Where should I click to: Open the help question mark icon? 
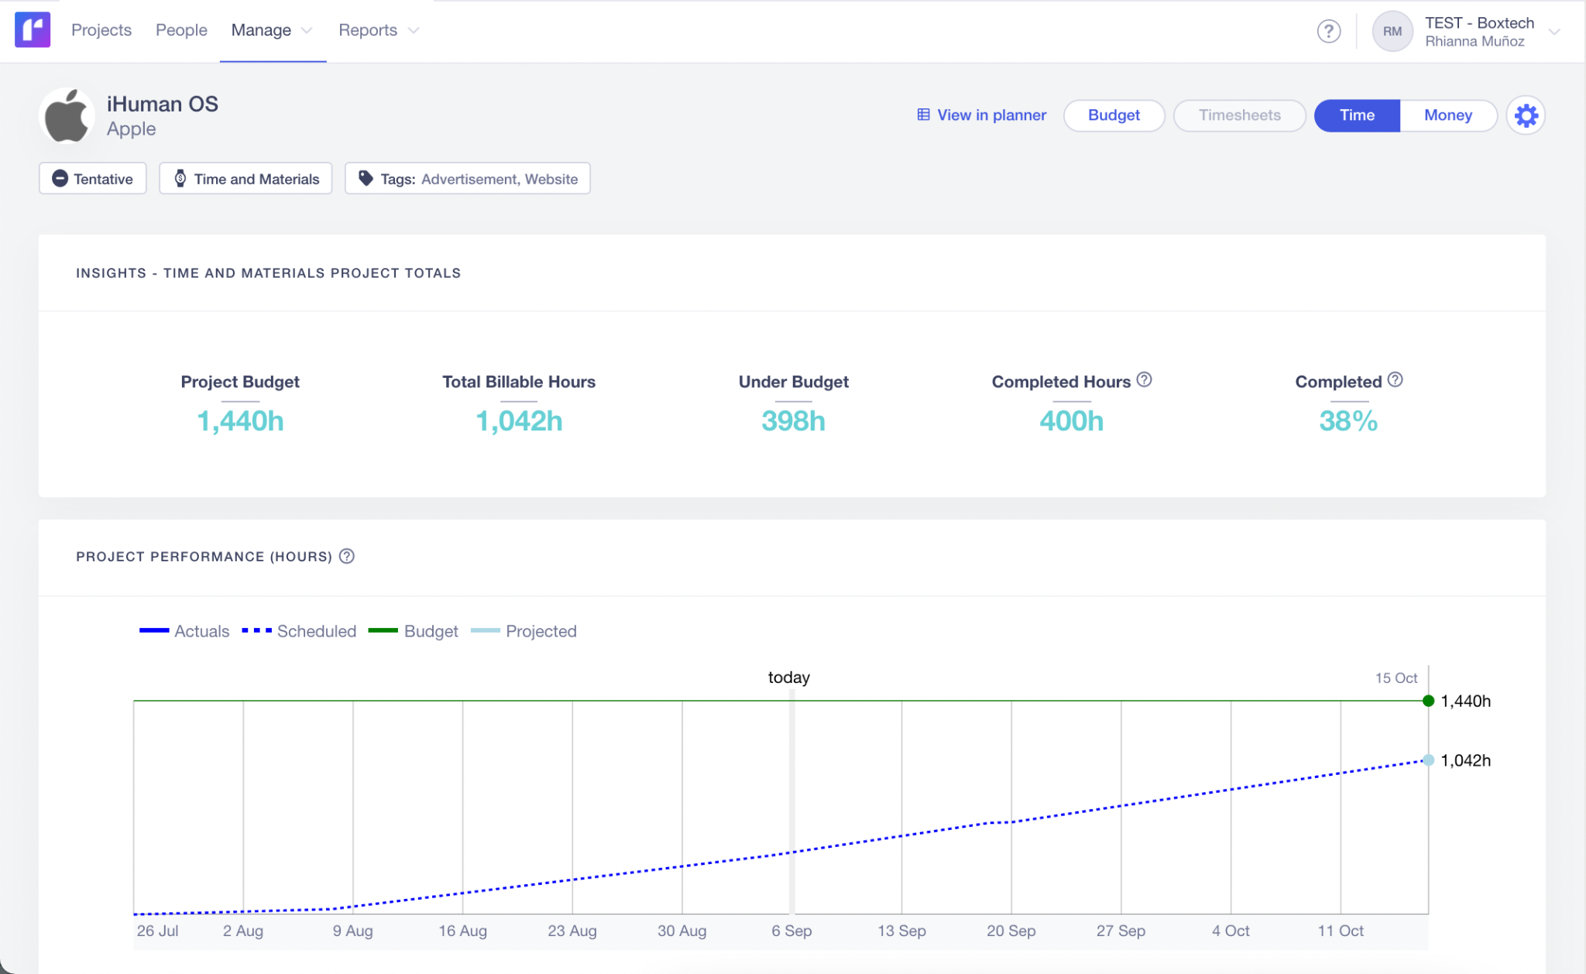pyautogui.click(x=1328, y=31)
